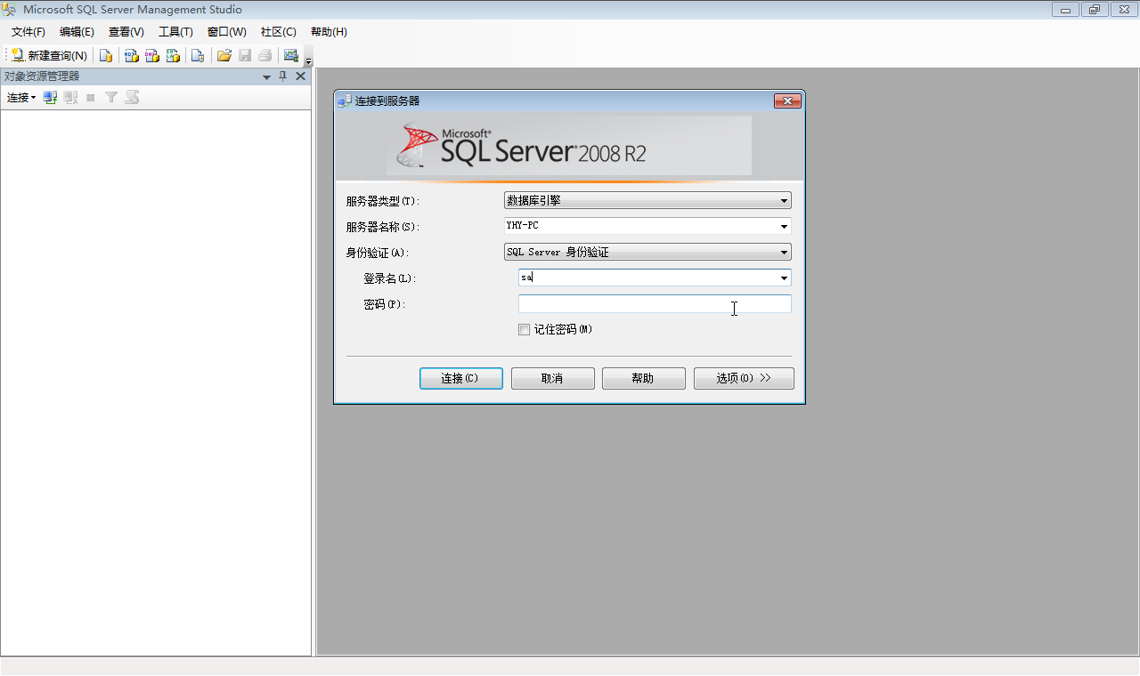
Task: Click the Connect to Server dialog title icon
Action: (345, 101)
